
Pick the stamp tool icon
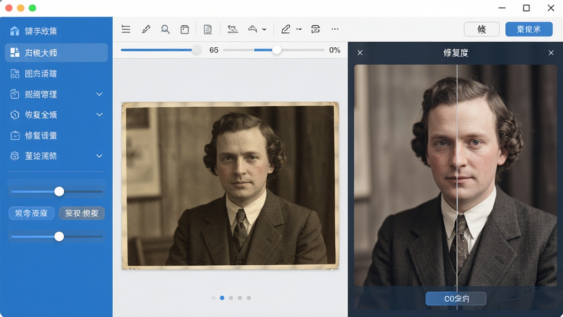pyautogui.click(x=233, y=29)
